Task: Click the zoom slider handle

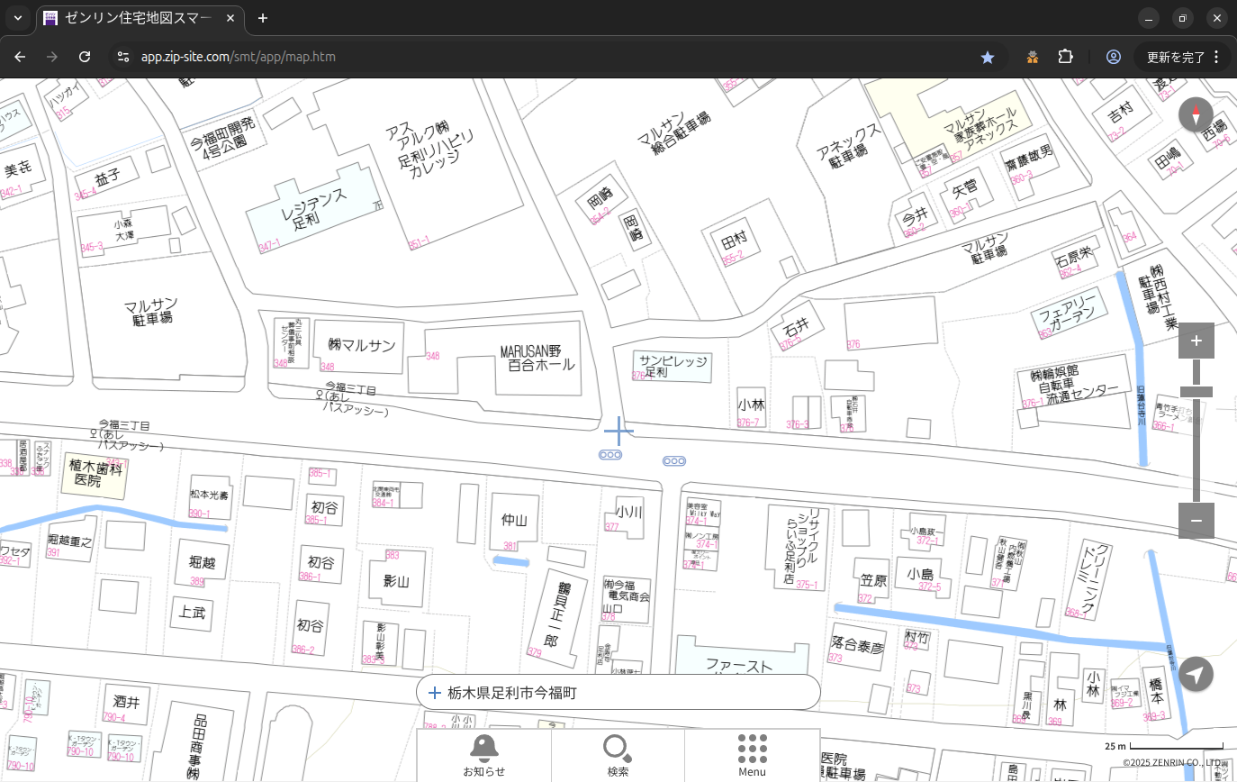Action: pos(1196,392)
